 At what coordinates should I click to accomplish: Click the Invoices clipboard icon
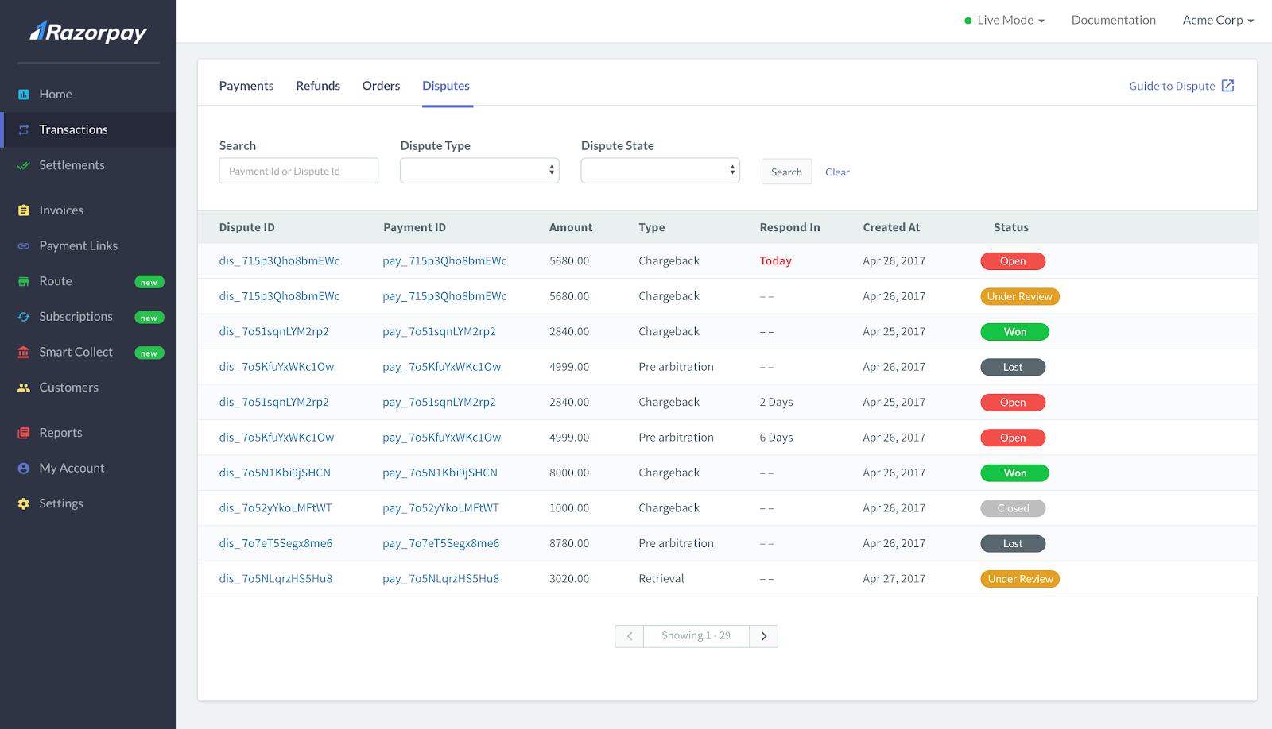coord(23,210)
